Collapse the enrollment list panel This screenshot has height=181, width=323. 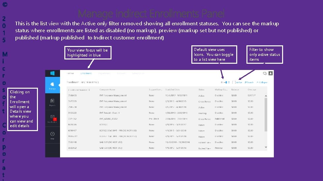pos(262,82)
